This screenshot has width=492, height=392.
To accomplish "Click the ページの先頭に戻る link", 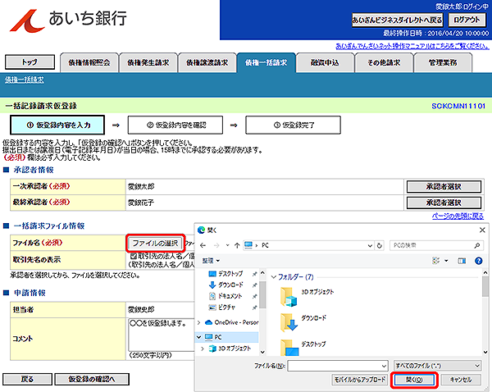I will pos(458,216).
